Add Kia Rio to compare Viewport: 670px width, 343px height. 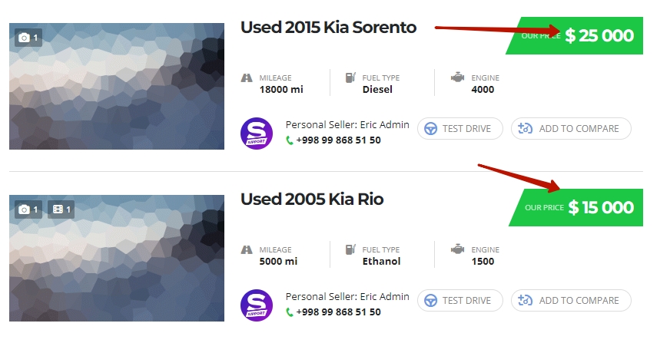point(571,300)
